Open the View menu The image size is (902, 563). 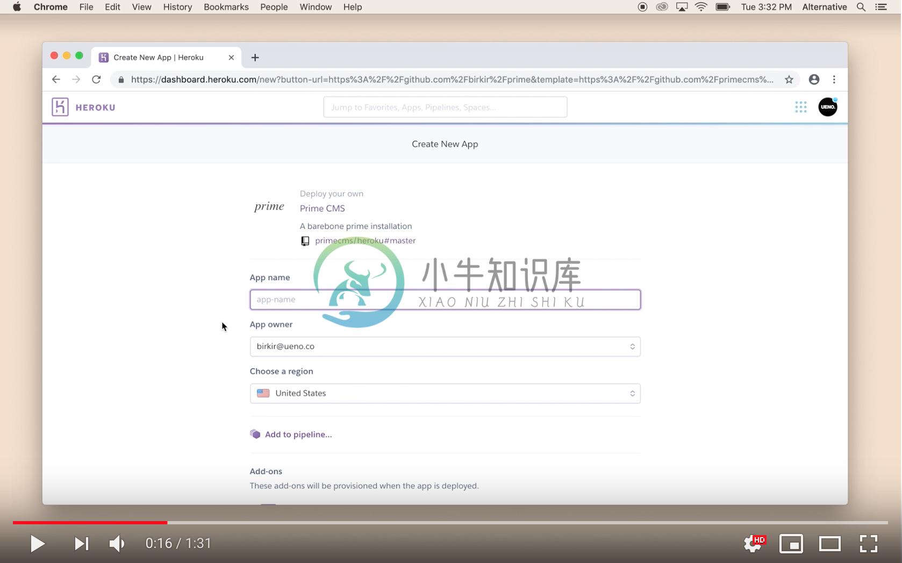(142, 7)
